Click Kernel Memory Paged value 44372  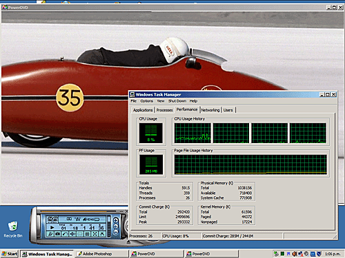246,217
